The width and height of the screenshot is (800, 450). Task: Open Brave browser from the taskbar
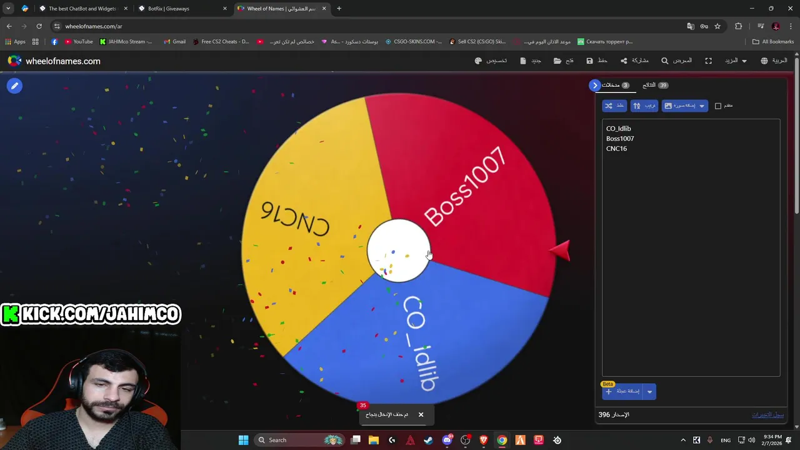click(x=483, y=440)
